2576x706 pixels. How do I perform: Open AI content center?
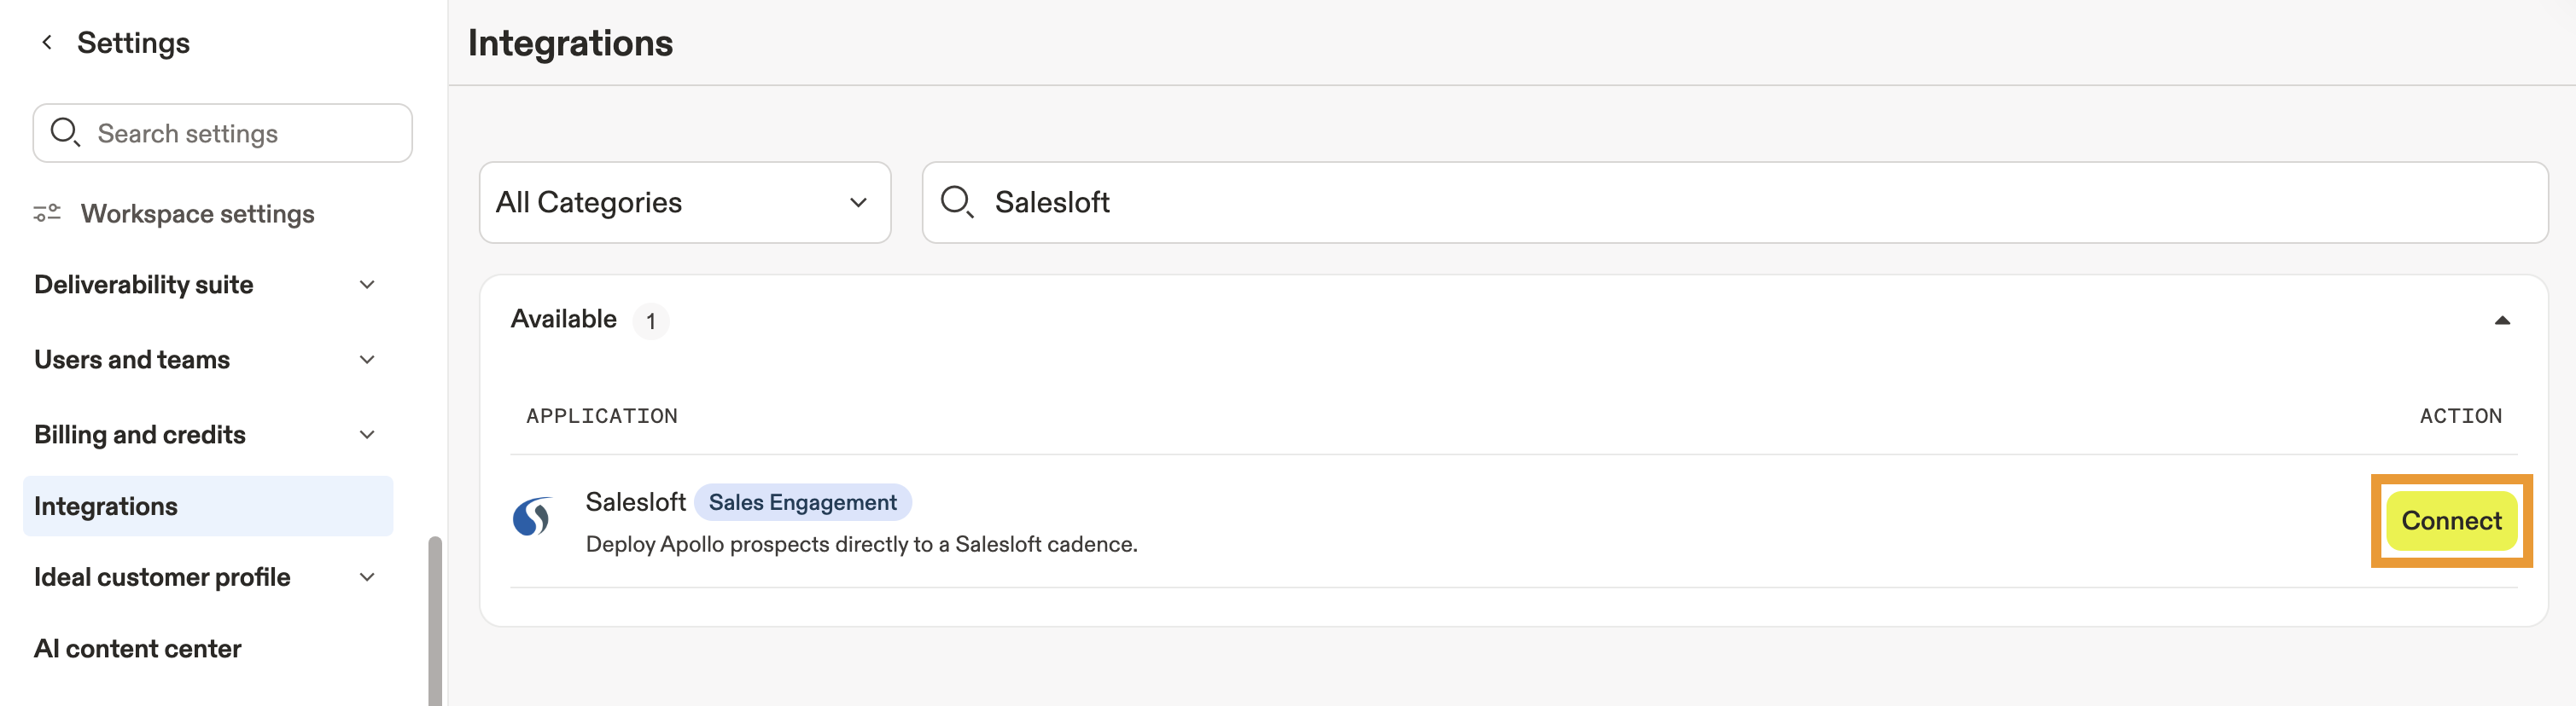(x=138, y=649)
